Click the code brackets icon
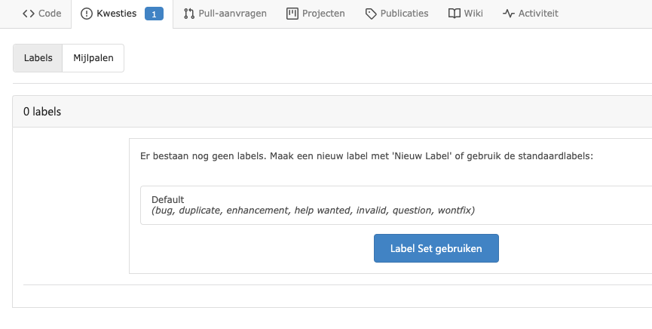Screen dimensions: 652x329 pos(29,14)
